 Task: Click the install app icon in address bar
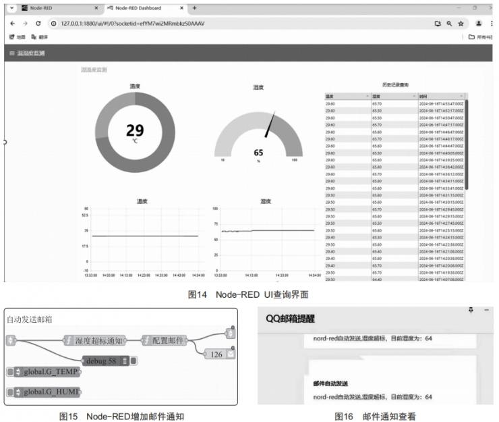click(438, 24)
